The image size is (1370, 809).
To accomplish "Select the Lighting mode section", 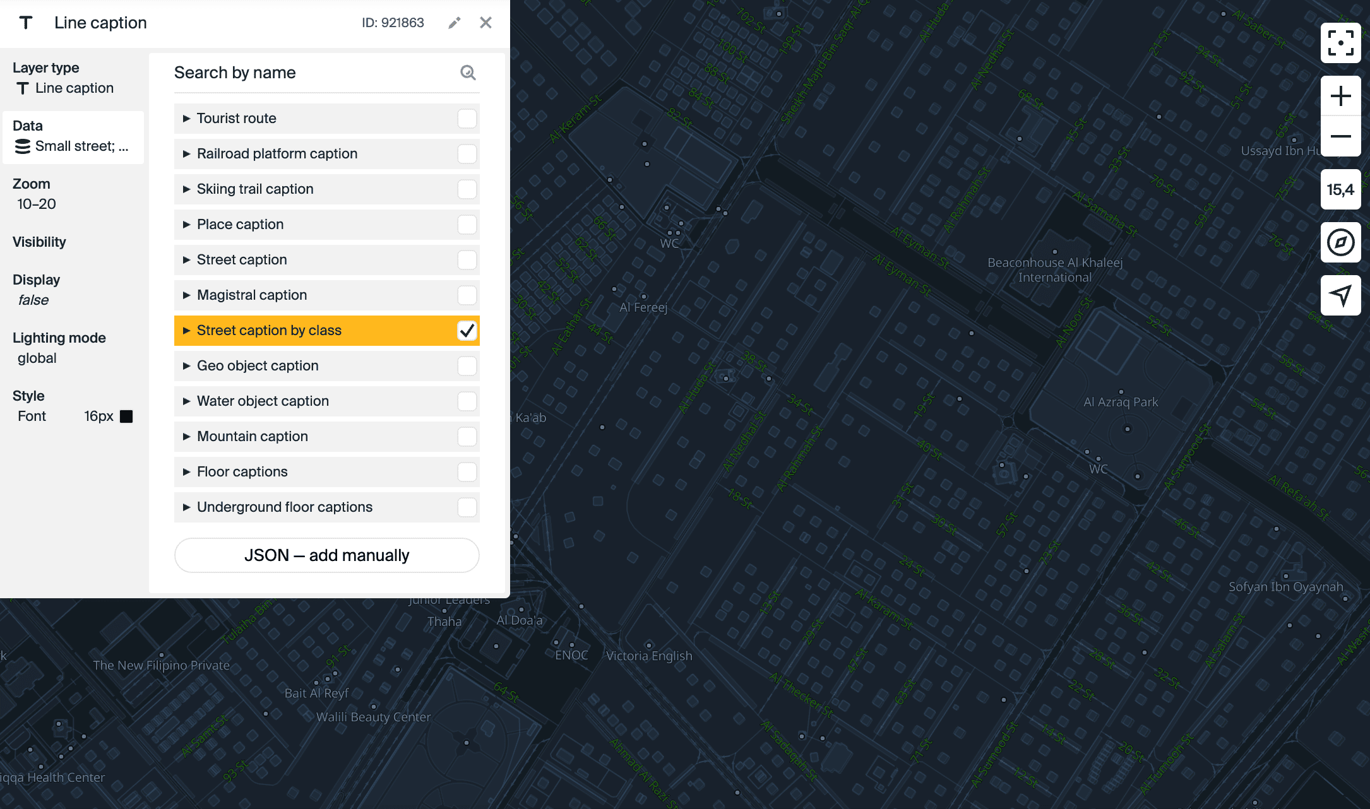I will (x=59, y=348).
